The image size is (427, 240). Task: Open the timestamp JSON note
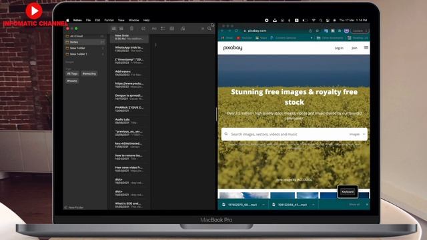coord(129,61)
